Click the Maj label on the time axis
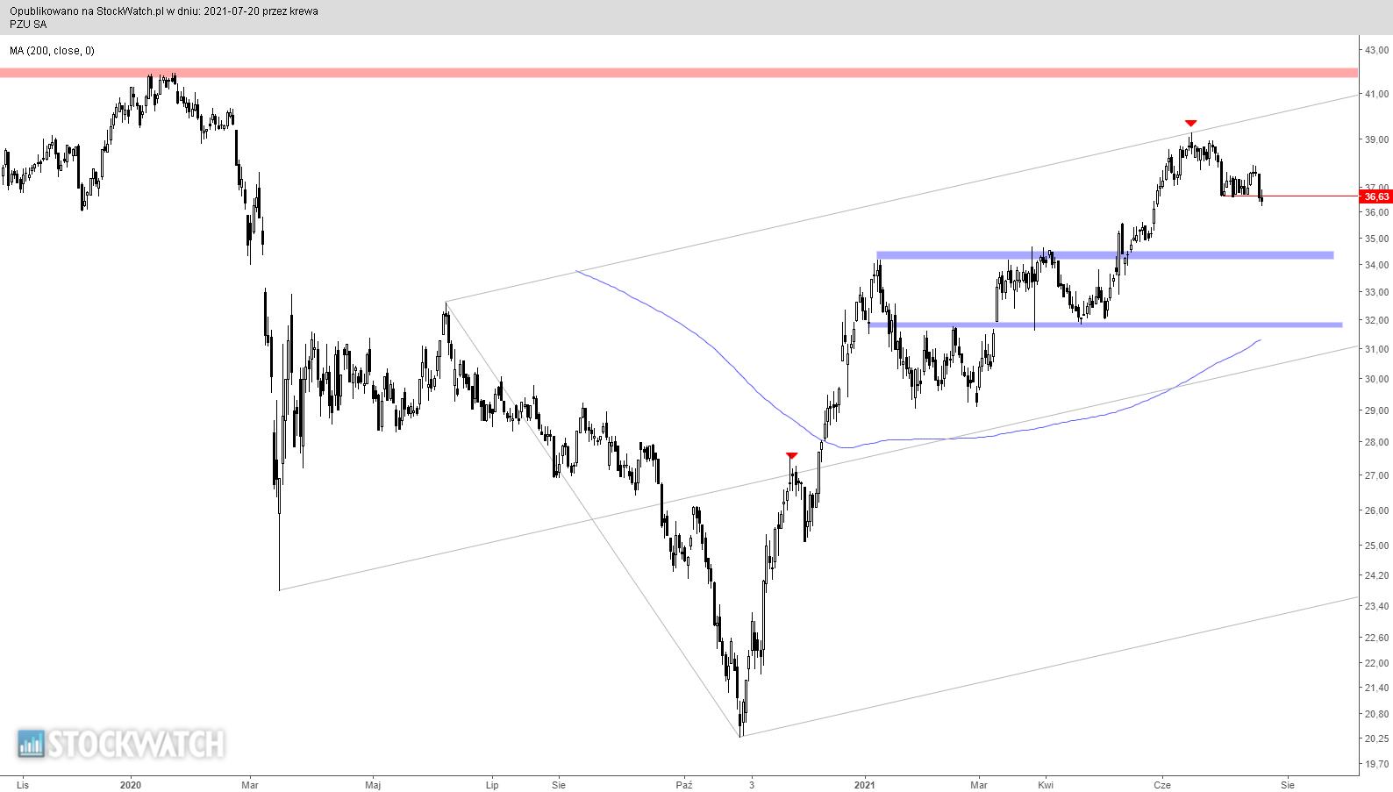 tap(375, 785)
